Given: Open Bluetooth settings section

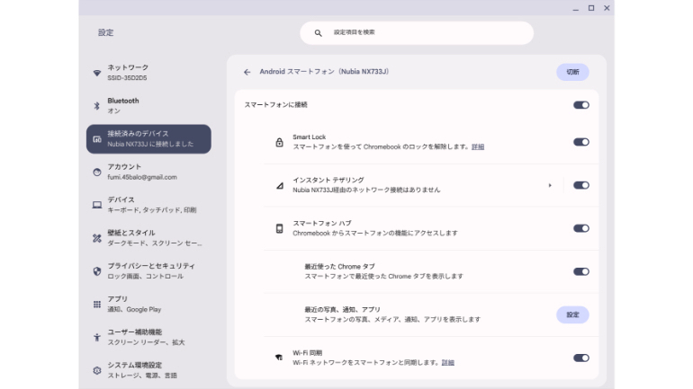Looking at the screenshot, I should point(148,106).
